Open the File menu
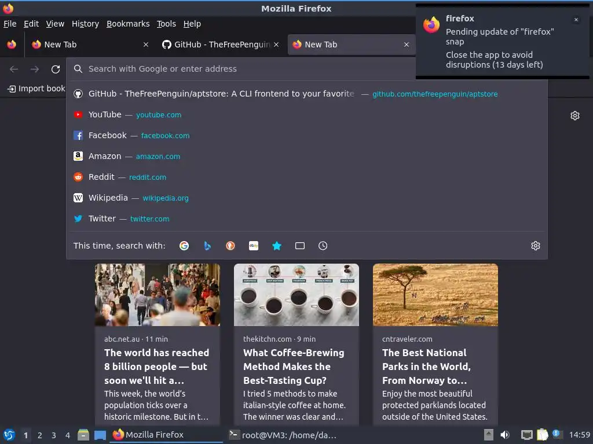 point(10,24)
